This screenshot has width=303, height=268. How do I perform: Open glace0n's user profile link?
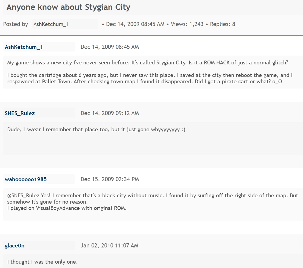[x=15, y=246]
